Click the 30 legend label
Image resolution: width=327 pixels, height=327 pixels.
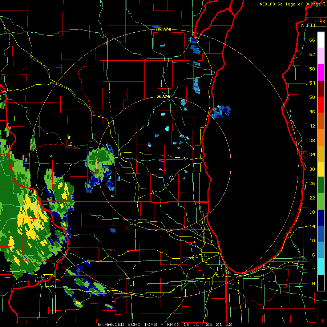coord(312,169)
